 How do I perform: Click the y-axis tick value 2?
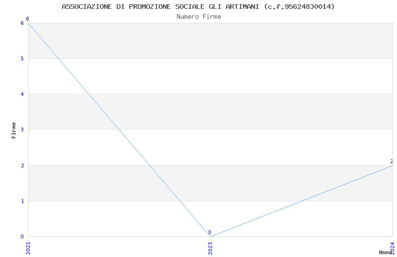pyautogui.click(x=22, y=165)
